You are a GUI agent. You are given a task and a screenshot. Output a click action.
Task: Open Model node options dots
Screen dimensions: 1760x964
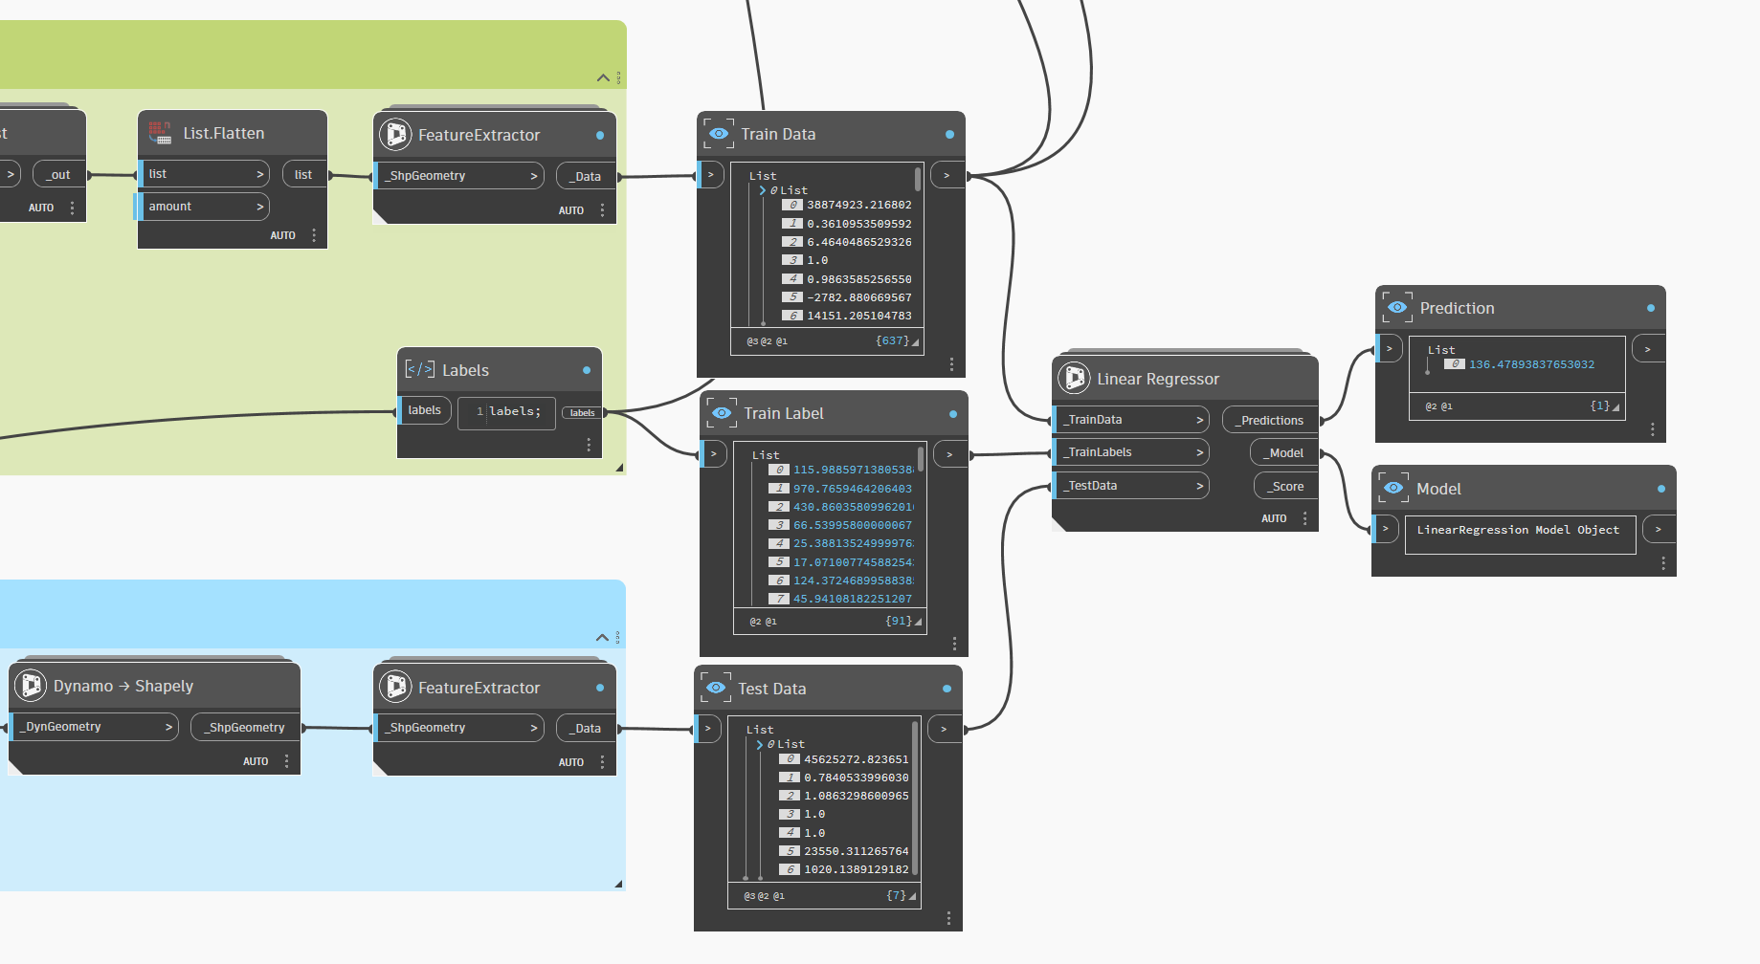1663,563
